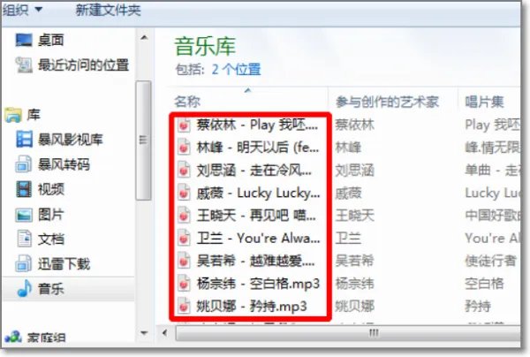This screenshot has height=357, width=530.
Task: Select 音乐 label in navigation pane
Action: click(50, 289)
